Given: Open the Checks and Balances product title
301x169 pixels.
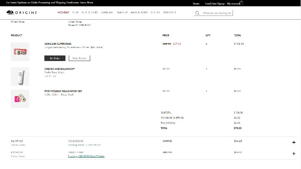Looking at the screenshot, I should [60, 69].
